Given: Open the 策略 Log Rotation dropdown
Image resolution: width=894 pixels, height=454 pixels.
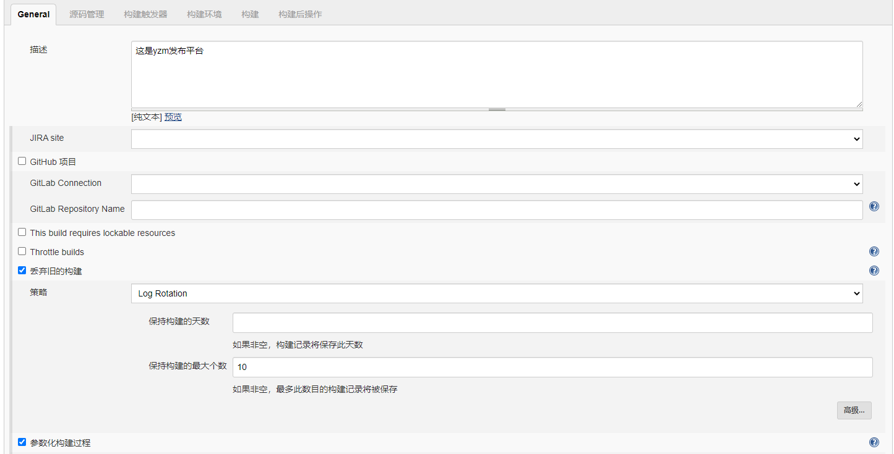Looking at the screenshot, I should tap(497, 293).
